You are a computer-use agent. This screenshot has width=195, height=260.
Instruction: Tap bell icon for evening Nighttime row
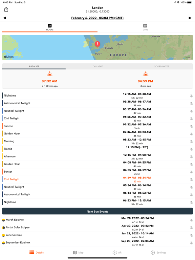point(191,202)
